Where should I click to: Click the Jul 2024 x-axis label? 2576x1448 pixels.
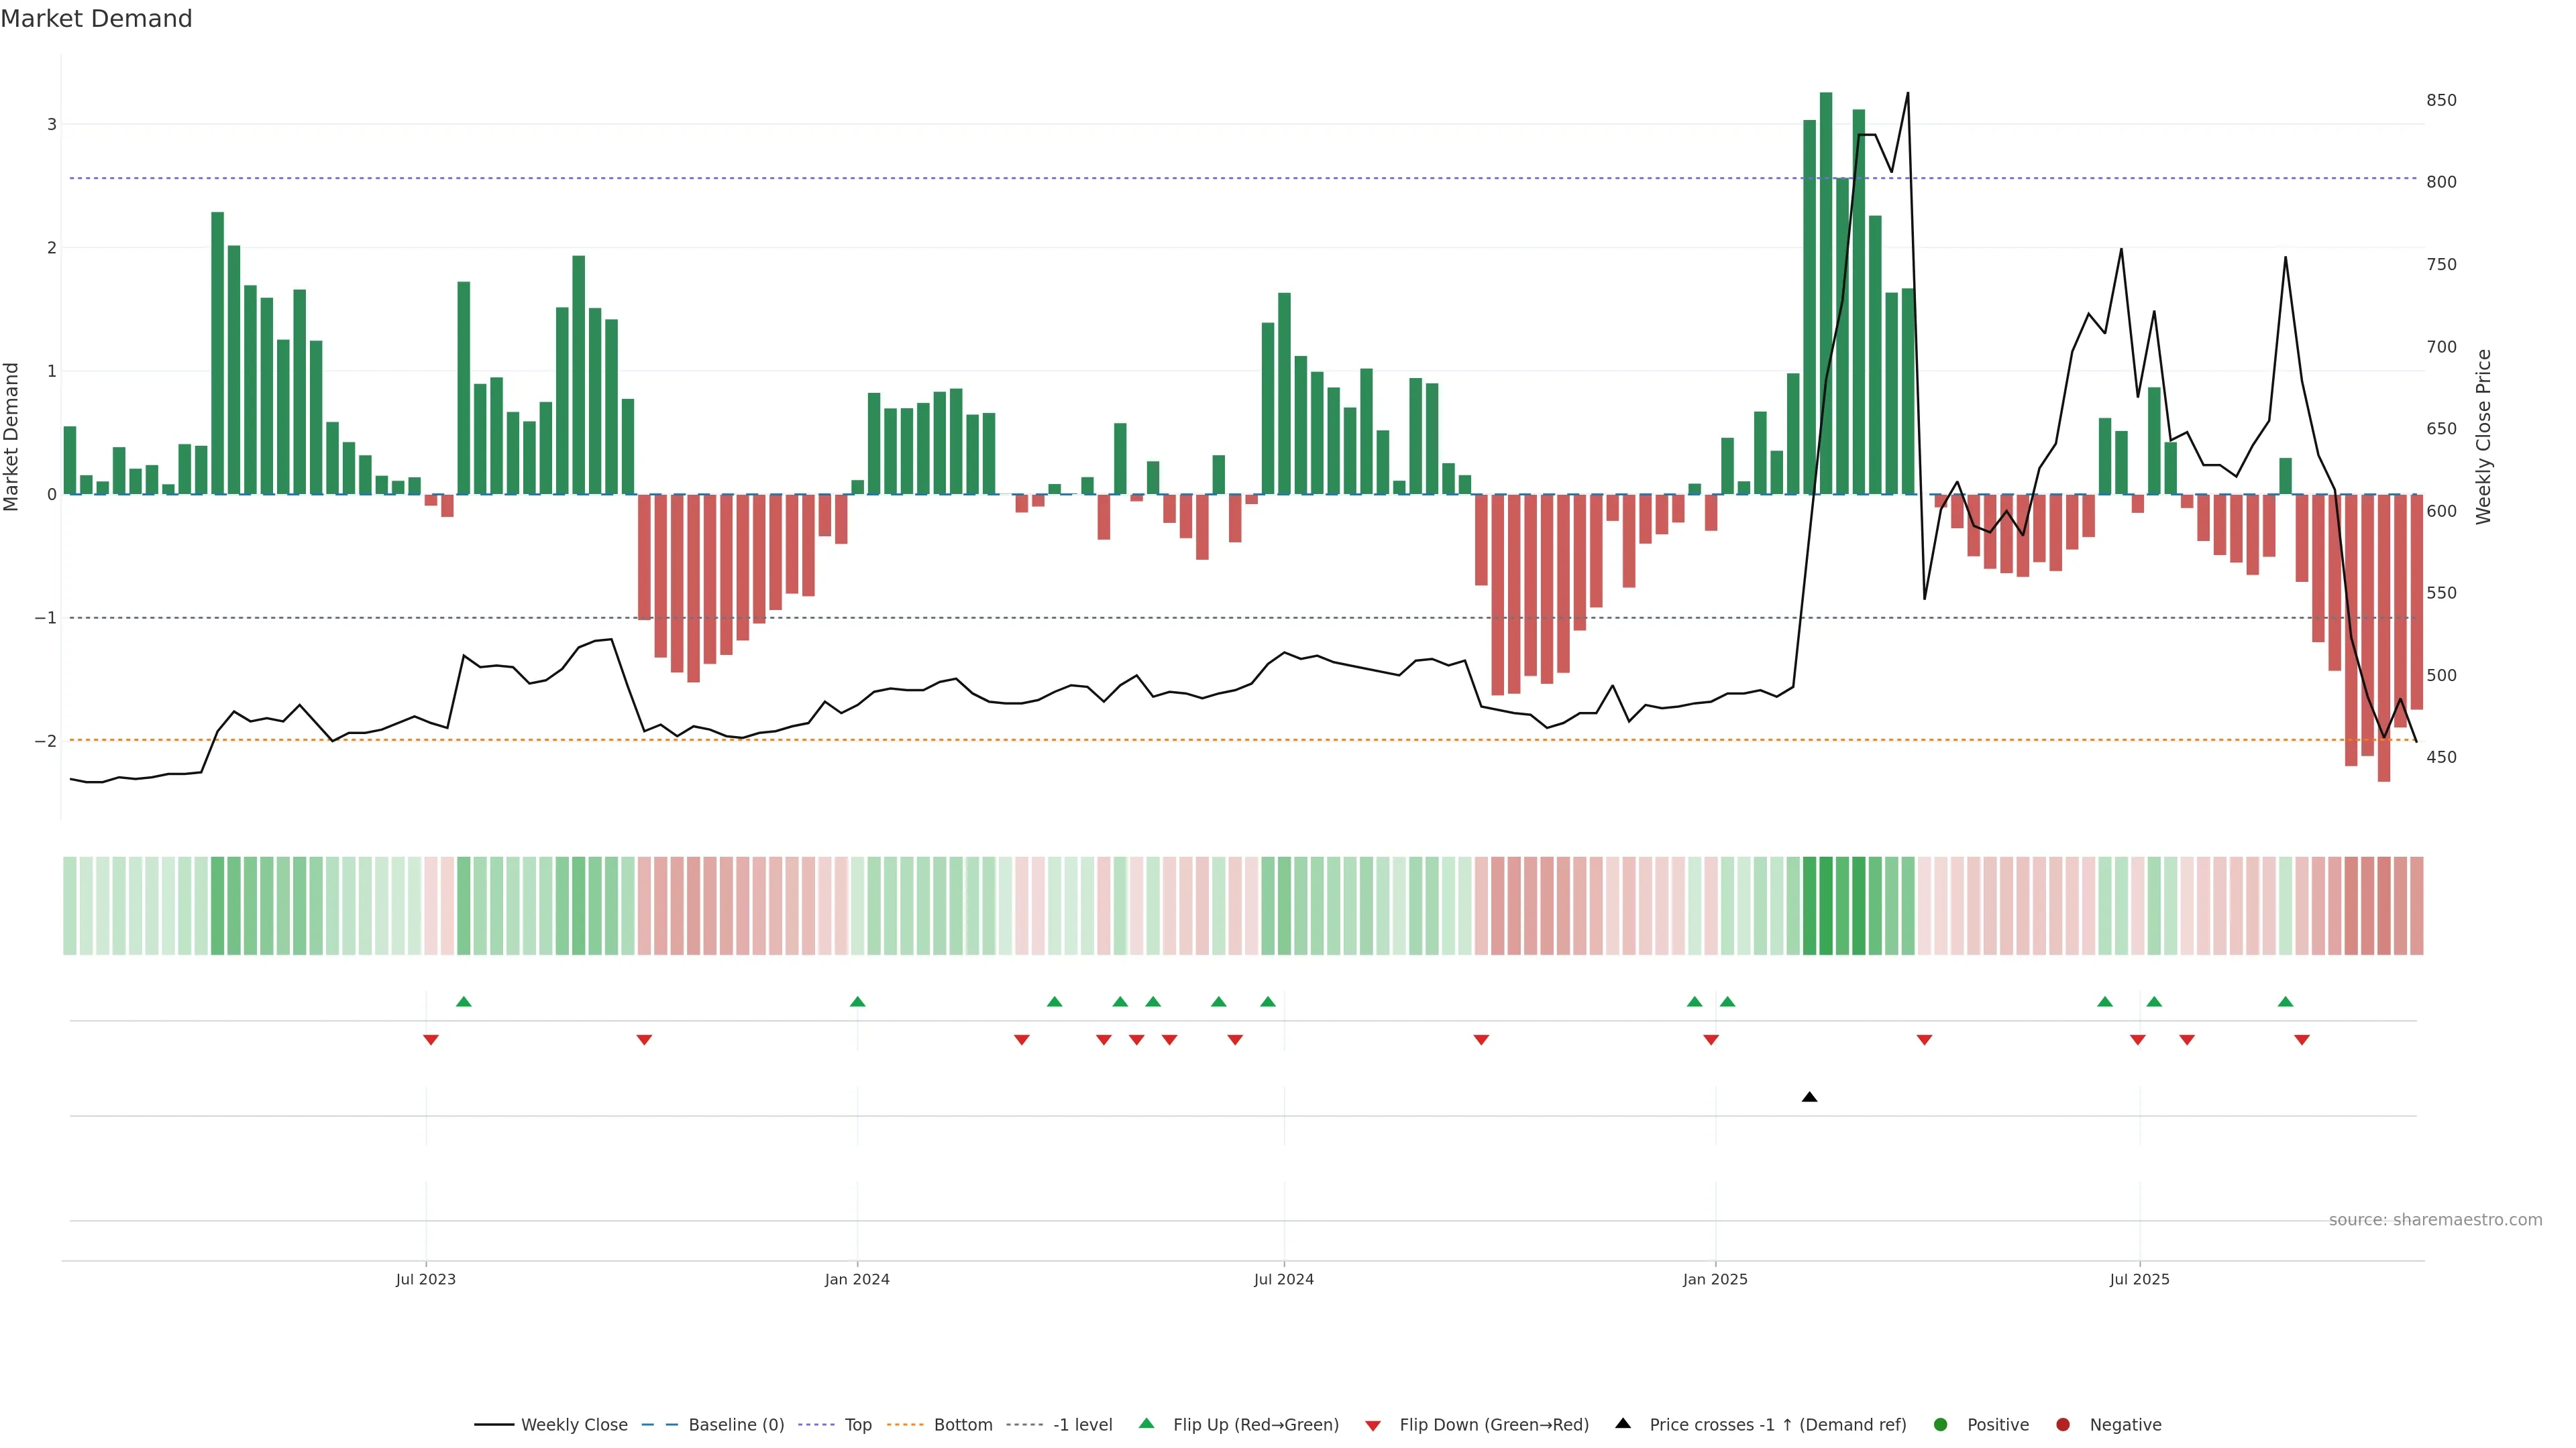(1284, 1279)
